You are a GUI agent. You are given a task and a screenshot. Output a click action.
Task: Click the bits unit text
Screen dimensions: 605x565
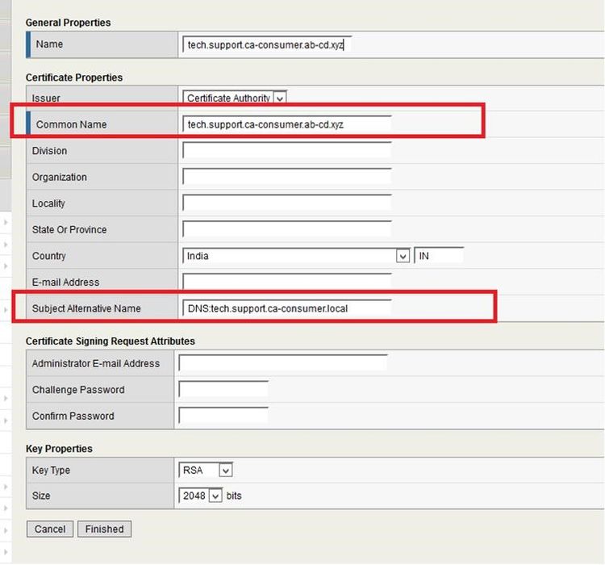(x=234, y=496)
